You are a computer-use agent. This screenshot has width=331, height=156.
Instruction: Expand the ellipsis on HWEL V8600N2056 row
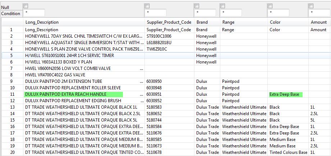(141, 68)
